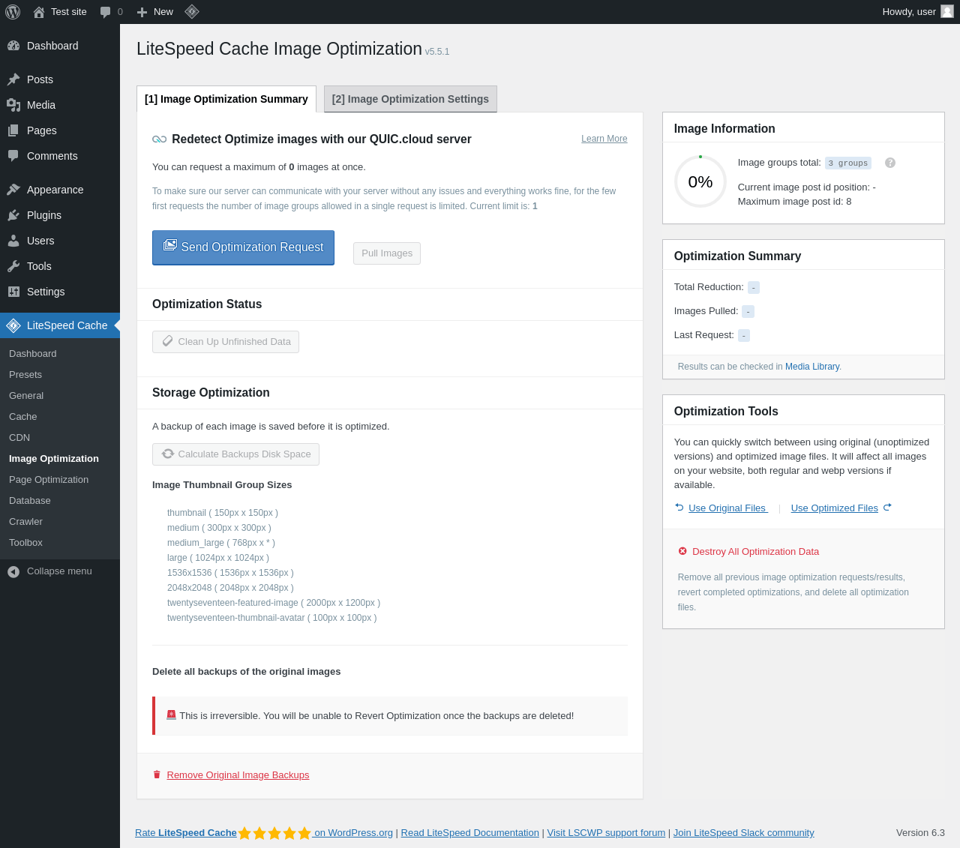Open the LiteSpeed diamond icon in admin bar
Image resolution: width=960 pixels, height=848 pixels.
click(x=192, y=11)
